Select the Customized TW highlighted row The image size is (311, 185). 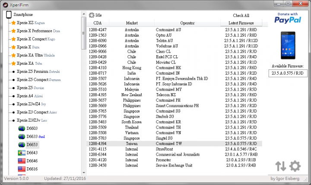click(175, 144)
